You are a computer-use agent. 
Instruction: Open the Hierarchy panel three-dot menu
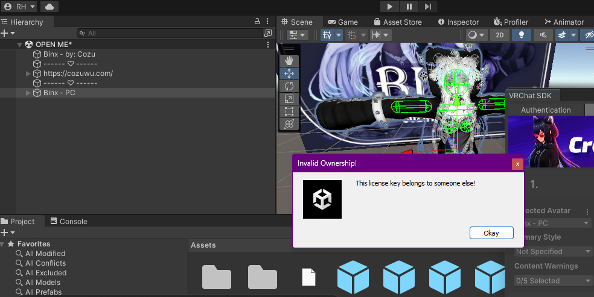pos(267,22)
